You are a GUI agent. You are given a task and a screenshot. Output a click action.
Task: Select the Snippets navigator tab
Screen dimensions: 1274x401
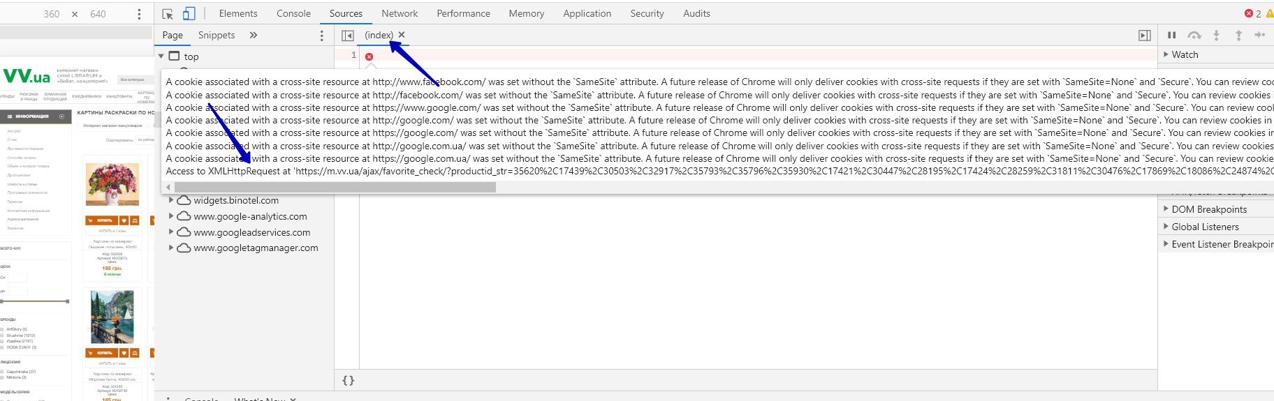pos(217,35)
